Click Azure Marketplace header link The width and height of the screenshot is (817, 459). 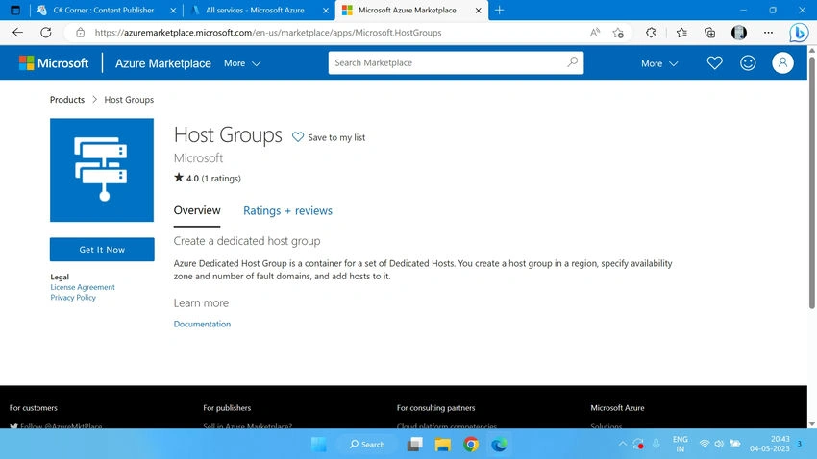coord(163,63)
